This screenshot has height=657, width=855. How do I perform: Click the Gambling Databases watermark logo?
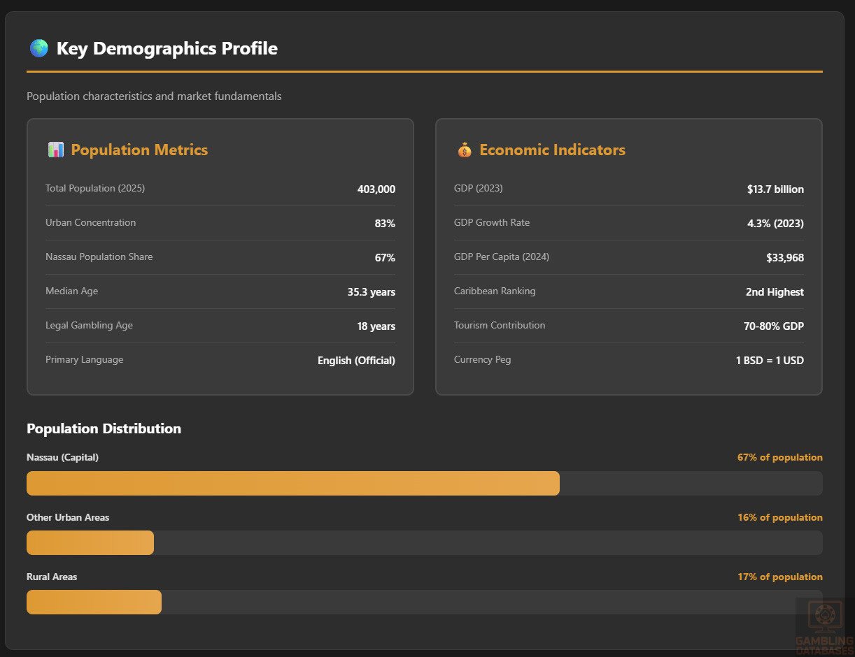(824, 626)
